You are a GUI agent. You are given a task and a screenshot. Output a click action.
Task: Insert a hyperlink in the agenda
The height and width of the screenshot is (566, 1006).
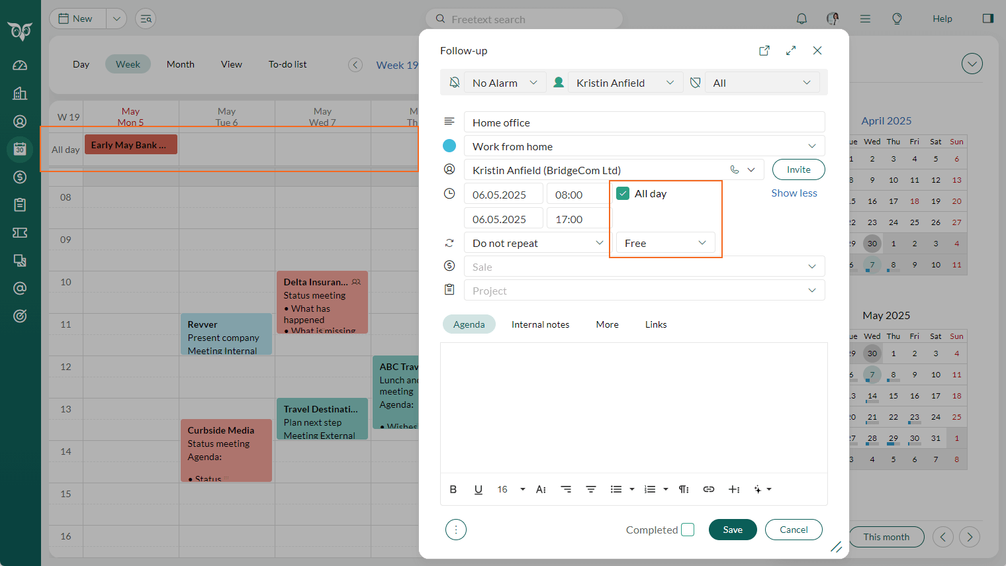click(x=709, y=489)
